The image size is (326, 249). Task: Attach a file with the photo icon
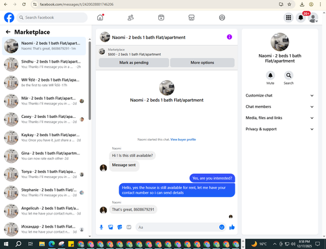point(111,227)
